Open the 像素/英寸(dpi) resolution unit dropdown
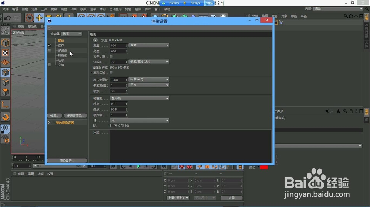 [x=149, y=62]
